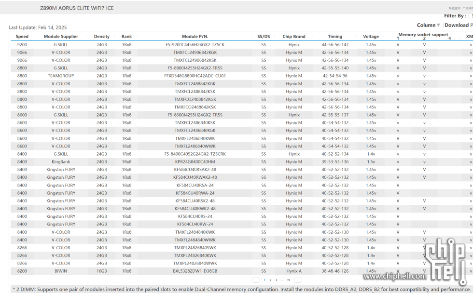
Task: Click the 39-53-53-136 timing cell
Action: pyautogui.click(x=335, y=162)
